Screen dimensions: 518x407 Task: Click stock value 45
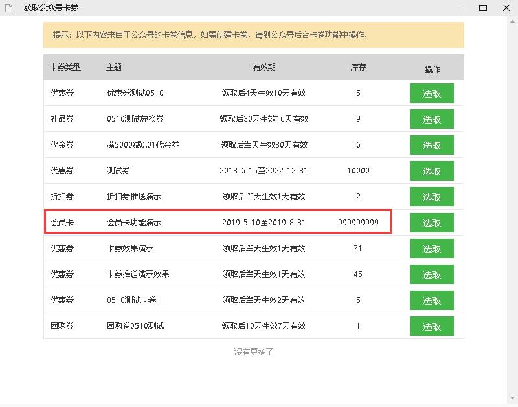(358, 274)
